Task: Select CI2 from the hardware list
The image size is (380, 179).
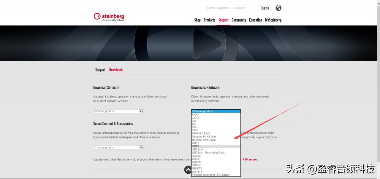Action: (216, 124)
